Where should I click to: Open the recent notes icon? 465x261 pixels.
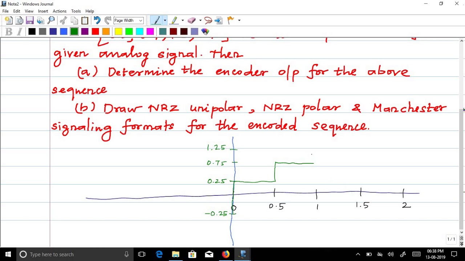pyautogui.click(x=19, y=20)
